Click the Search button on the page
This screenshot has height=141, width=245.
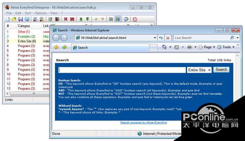click(x=221, y=70)
